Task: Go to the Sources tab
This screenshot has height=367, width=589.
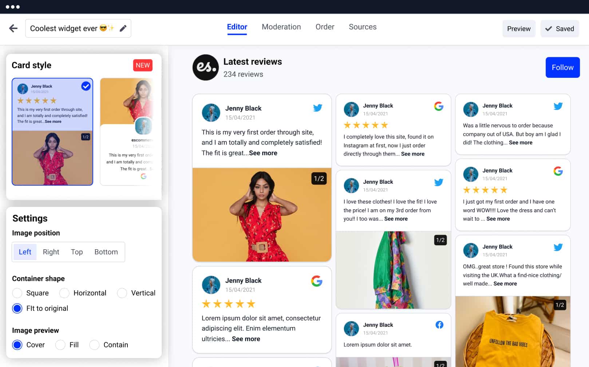Action: coord(363,27)
